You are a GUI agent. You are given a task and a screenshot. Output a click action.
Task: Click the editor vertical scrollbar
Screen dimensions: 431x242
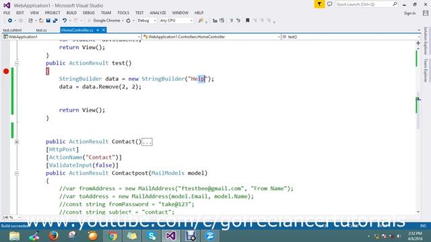[x=418, y=129]
